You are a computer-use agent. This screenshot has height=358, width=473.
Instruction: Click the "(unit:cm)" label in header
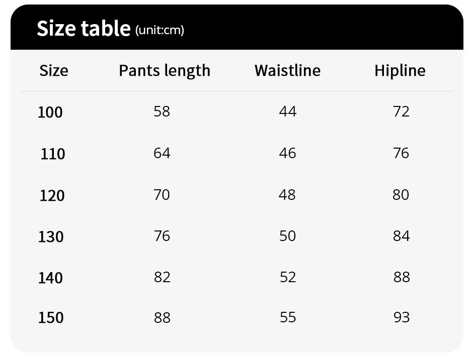[160, 30]
